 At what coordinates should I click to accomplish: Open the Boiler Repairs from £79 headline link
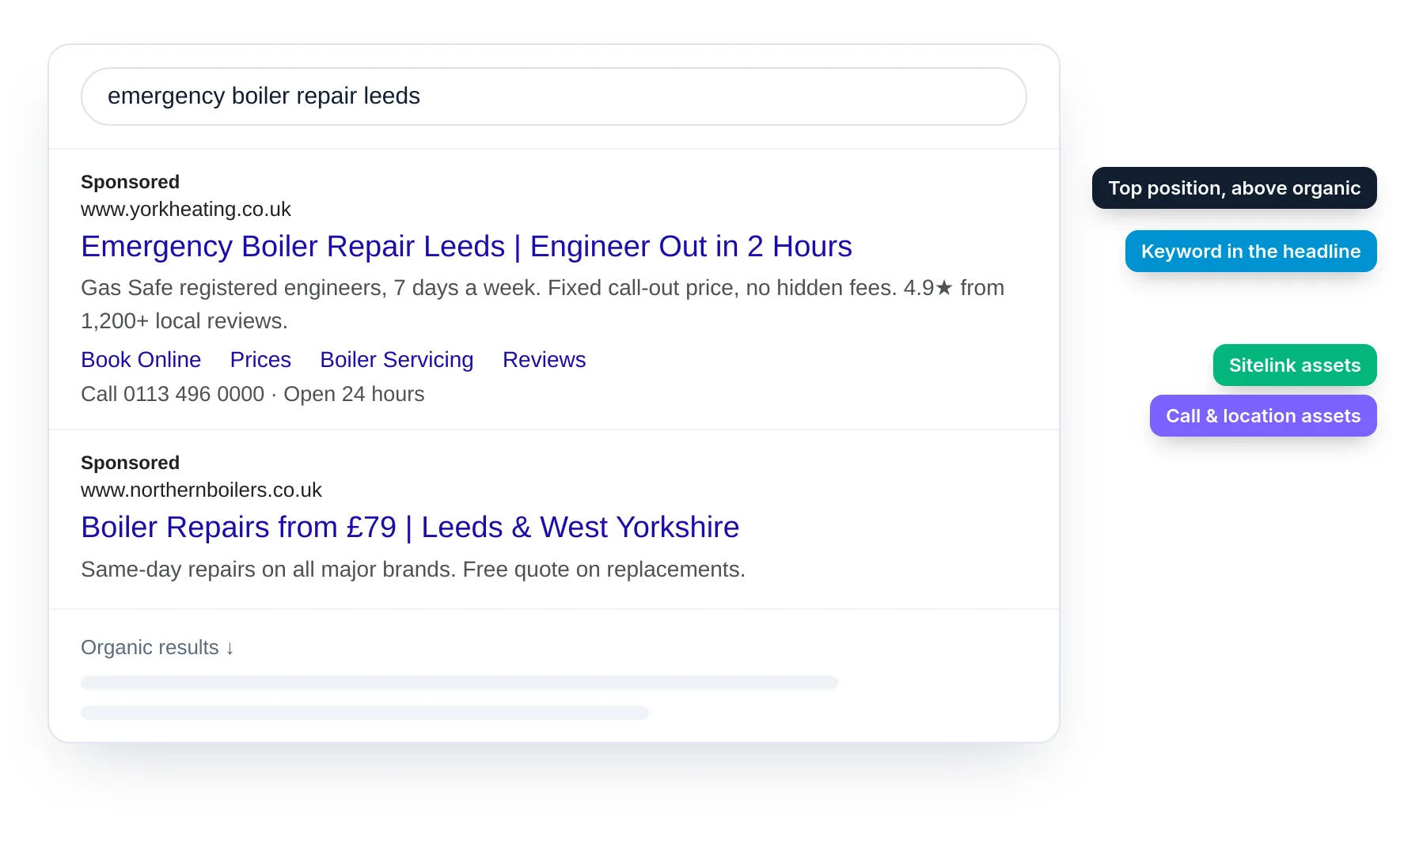pyautogui.click(x=410, y=528)
